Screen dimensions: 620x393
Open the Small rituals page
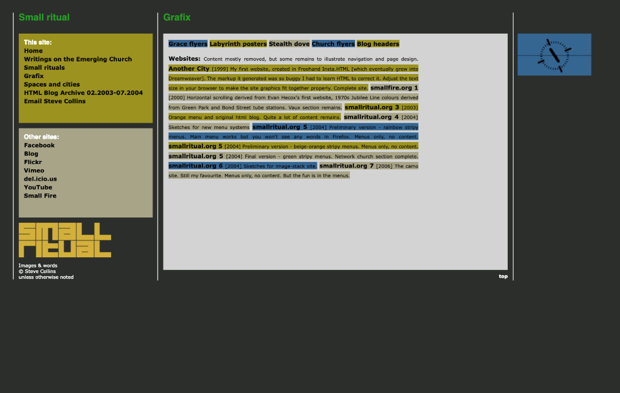(44, 68)
